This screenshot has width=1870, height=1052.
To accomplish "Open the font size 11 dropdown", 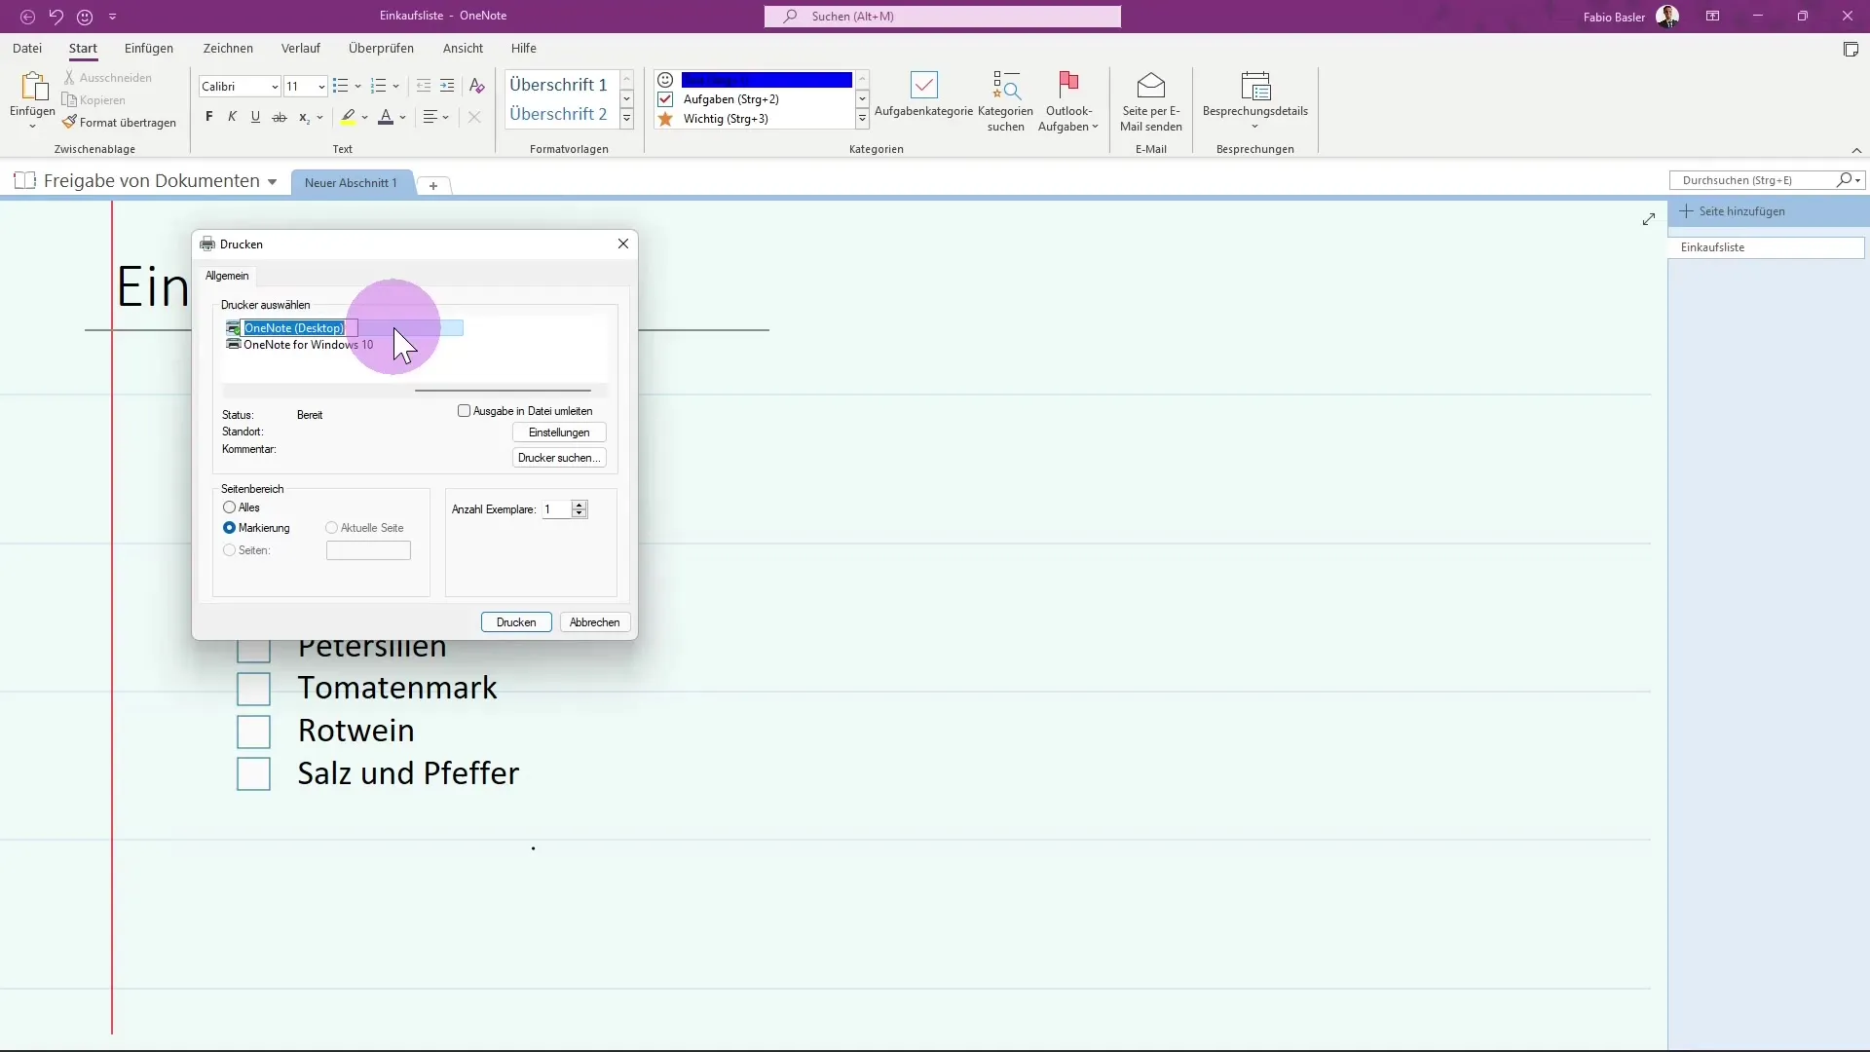I will pos(320,87).
